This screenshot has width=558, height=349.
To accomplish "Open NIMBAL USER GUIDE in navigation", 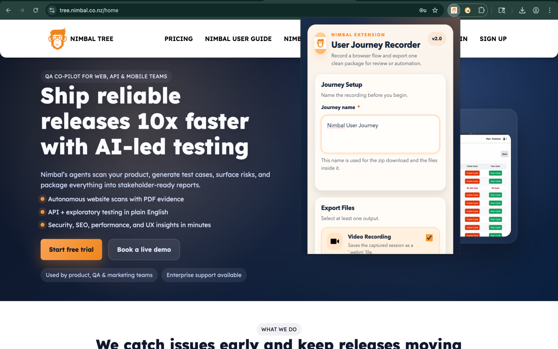I will coord(238,39).
